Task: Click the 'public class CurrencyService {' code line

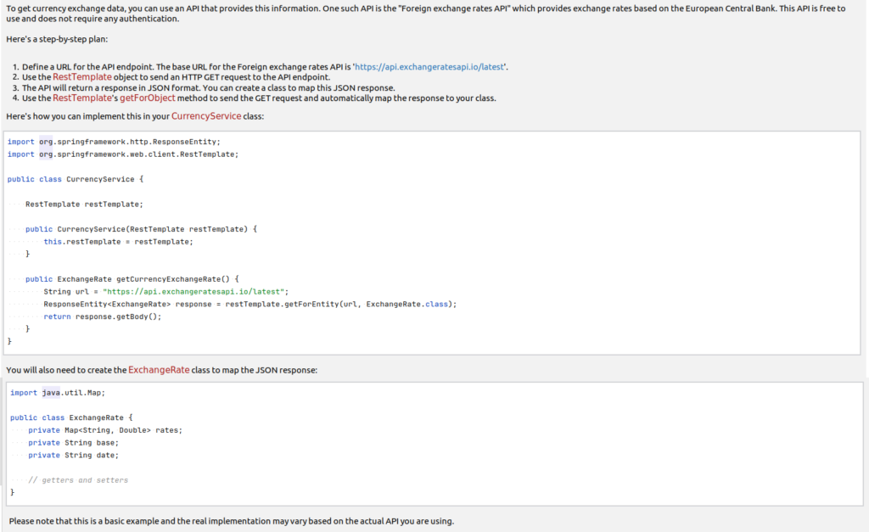Action: 76,179
